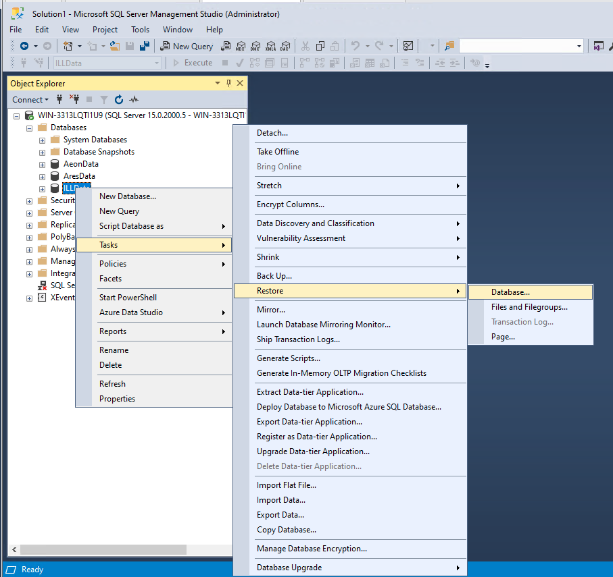Click the Connect Object Explorer plug icon
The height and width of the screenshot is (577, 613).
(59, 99)
